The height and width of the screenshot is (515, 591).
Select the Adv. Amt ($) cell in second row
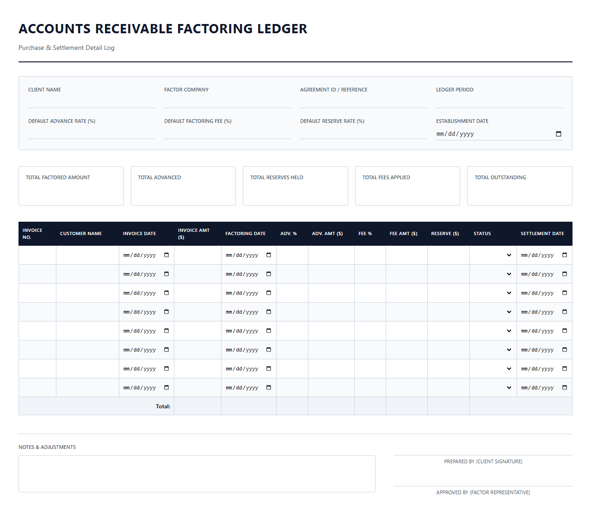click(x=331, y=274)
